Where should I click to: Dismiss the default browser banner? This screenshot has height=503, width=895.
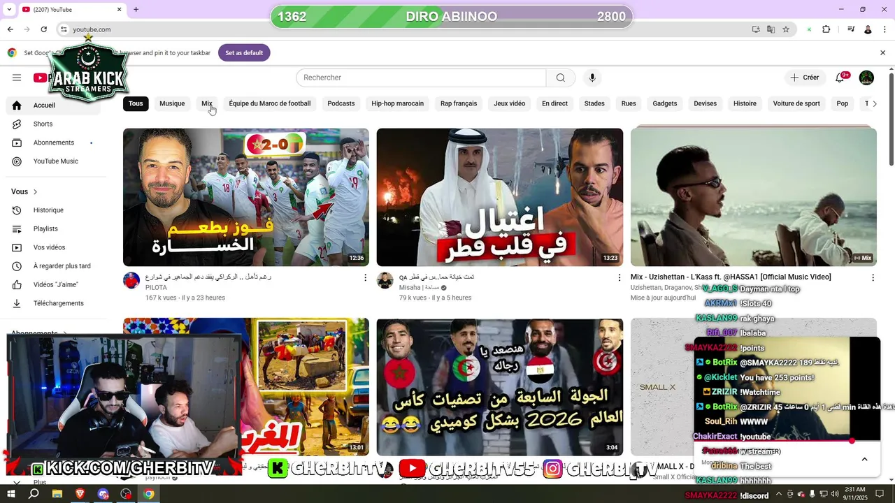click(x=882, y=52)
